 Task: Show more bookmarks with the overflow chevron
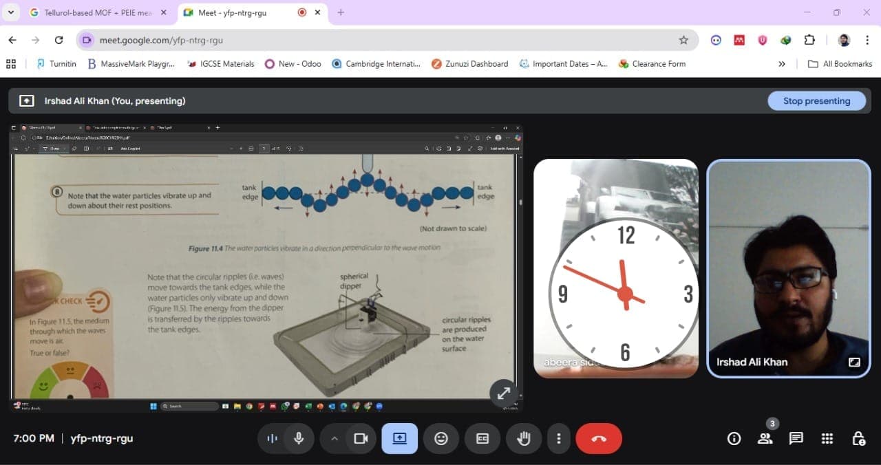(x=782, y=64)
